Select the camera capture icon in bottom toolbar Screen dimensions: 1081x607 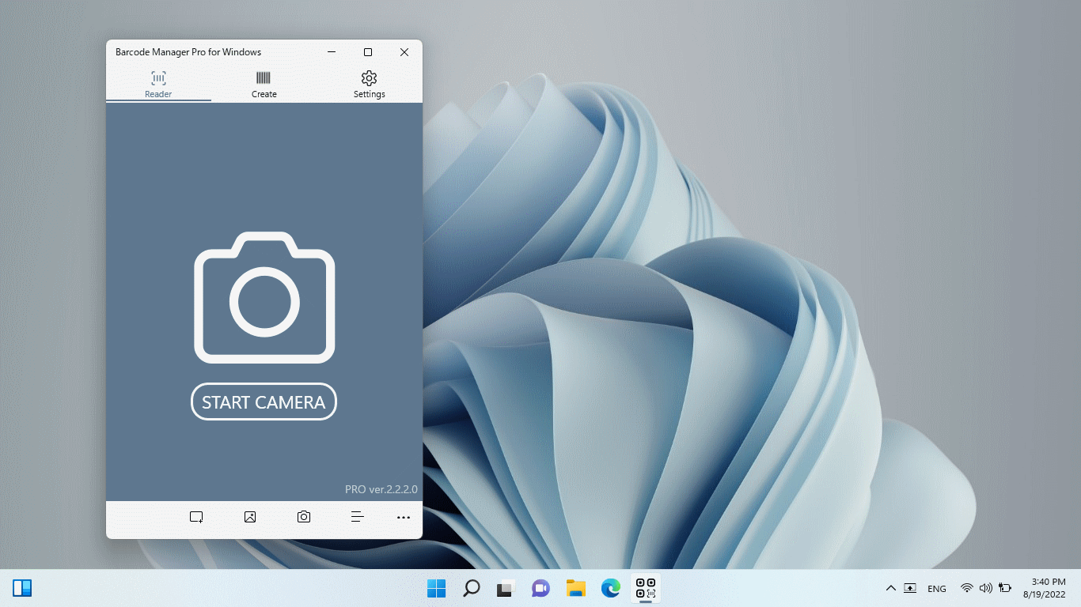(x=303, y=517)
